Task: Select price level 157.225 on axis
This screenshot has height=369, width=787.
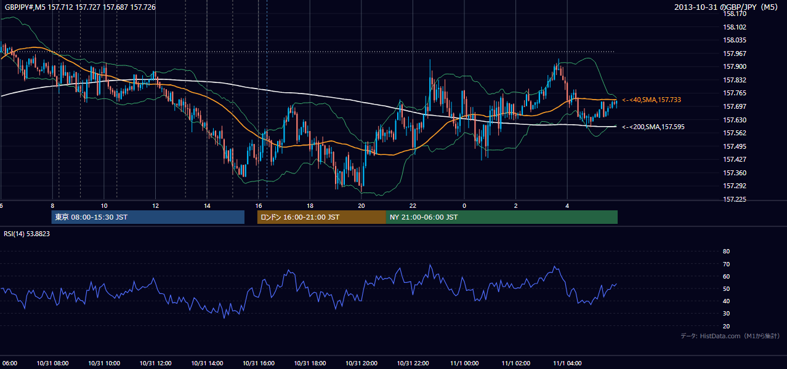Action: coord(734,199)
